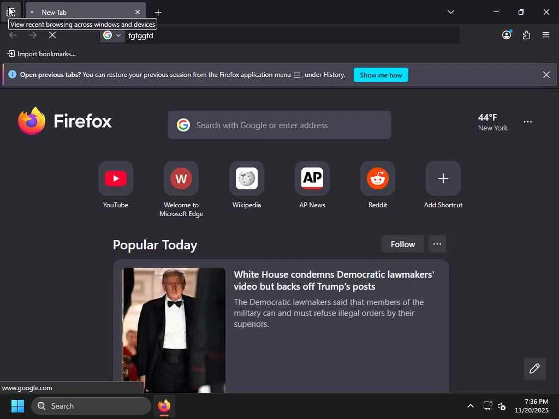Image resolution: width=559 pixels, height=419 pixels.
Task: Click the article summary about Democratic lawmakers
Action: coord(329,313)
